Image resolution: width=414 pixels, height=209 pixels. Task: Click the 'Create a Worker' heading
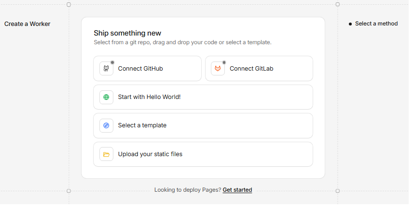pos(27,24)
